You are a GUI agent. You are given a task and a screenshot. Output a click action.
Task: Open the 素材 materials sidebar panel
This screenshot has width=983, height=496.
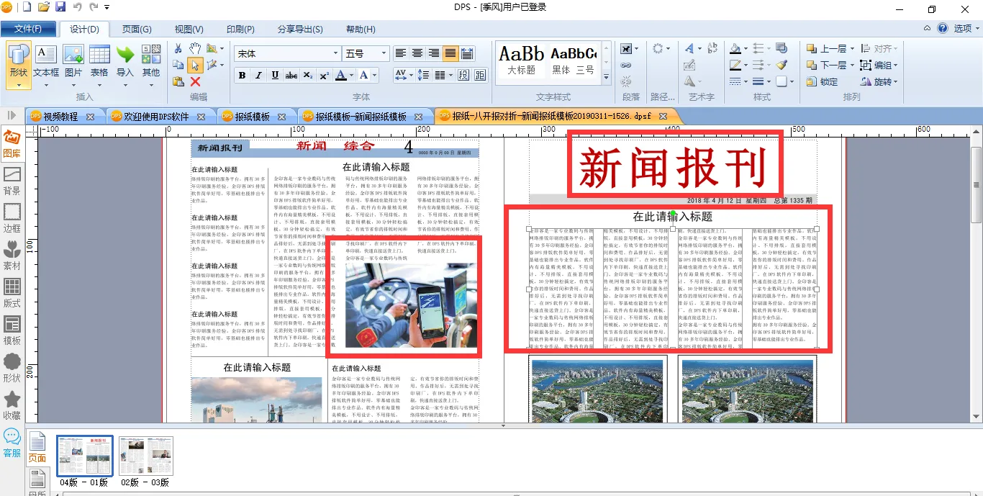pos(12,255)
